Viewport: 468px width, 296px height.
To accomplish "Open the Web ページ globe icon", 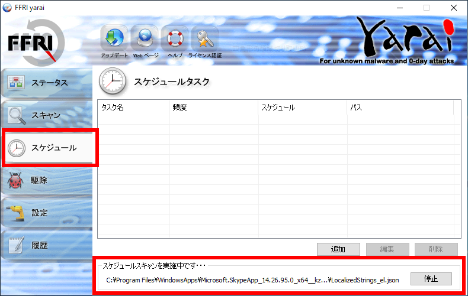I will pos(145,39).
